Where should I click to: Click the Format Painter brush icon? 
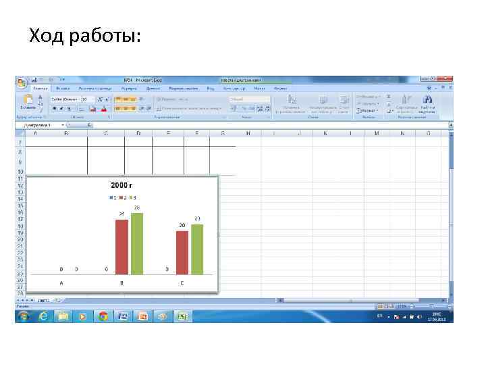pyautogui.click(x=40, y=110)
